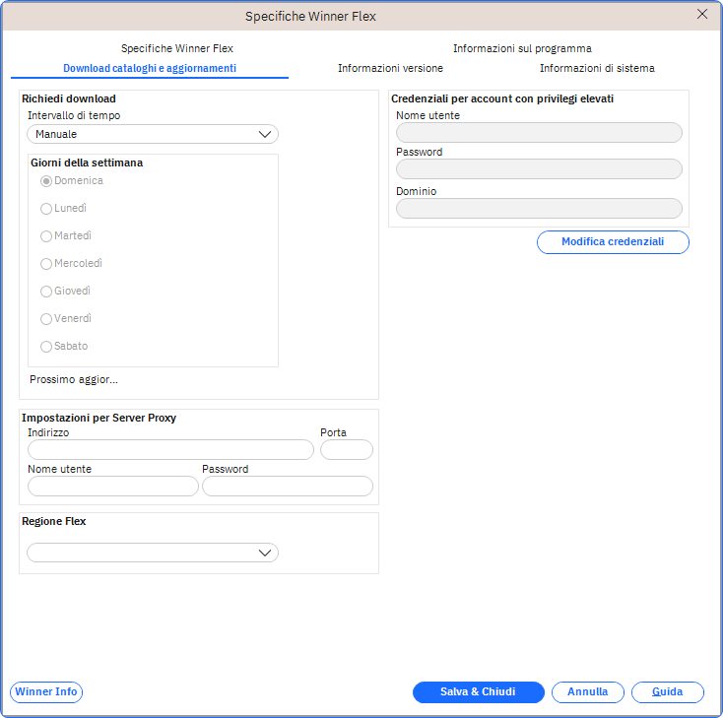Select the Mercoledì radio button
Viewport: 723px width, 718px height.
click(46, 264)
